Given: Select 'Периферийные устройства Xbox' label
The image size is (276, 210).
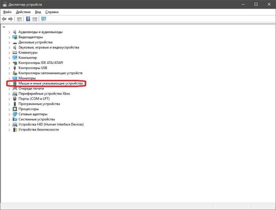Looking at the screenshot, I should tap(44, 93).
